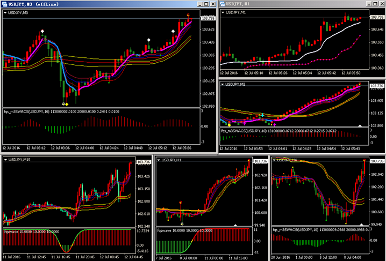Select yellow diamond marker on M2 chart

click(x=230, y=124)
